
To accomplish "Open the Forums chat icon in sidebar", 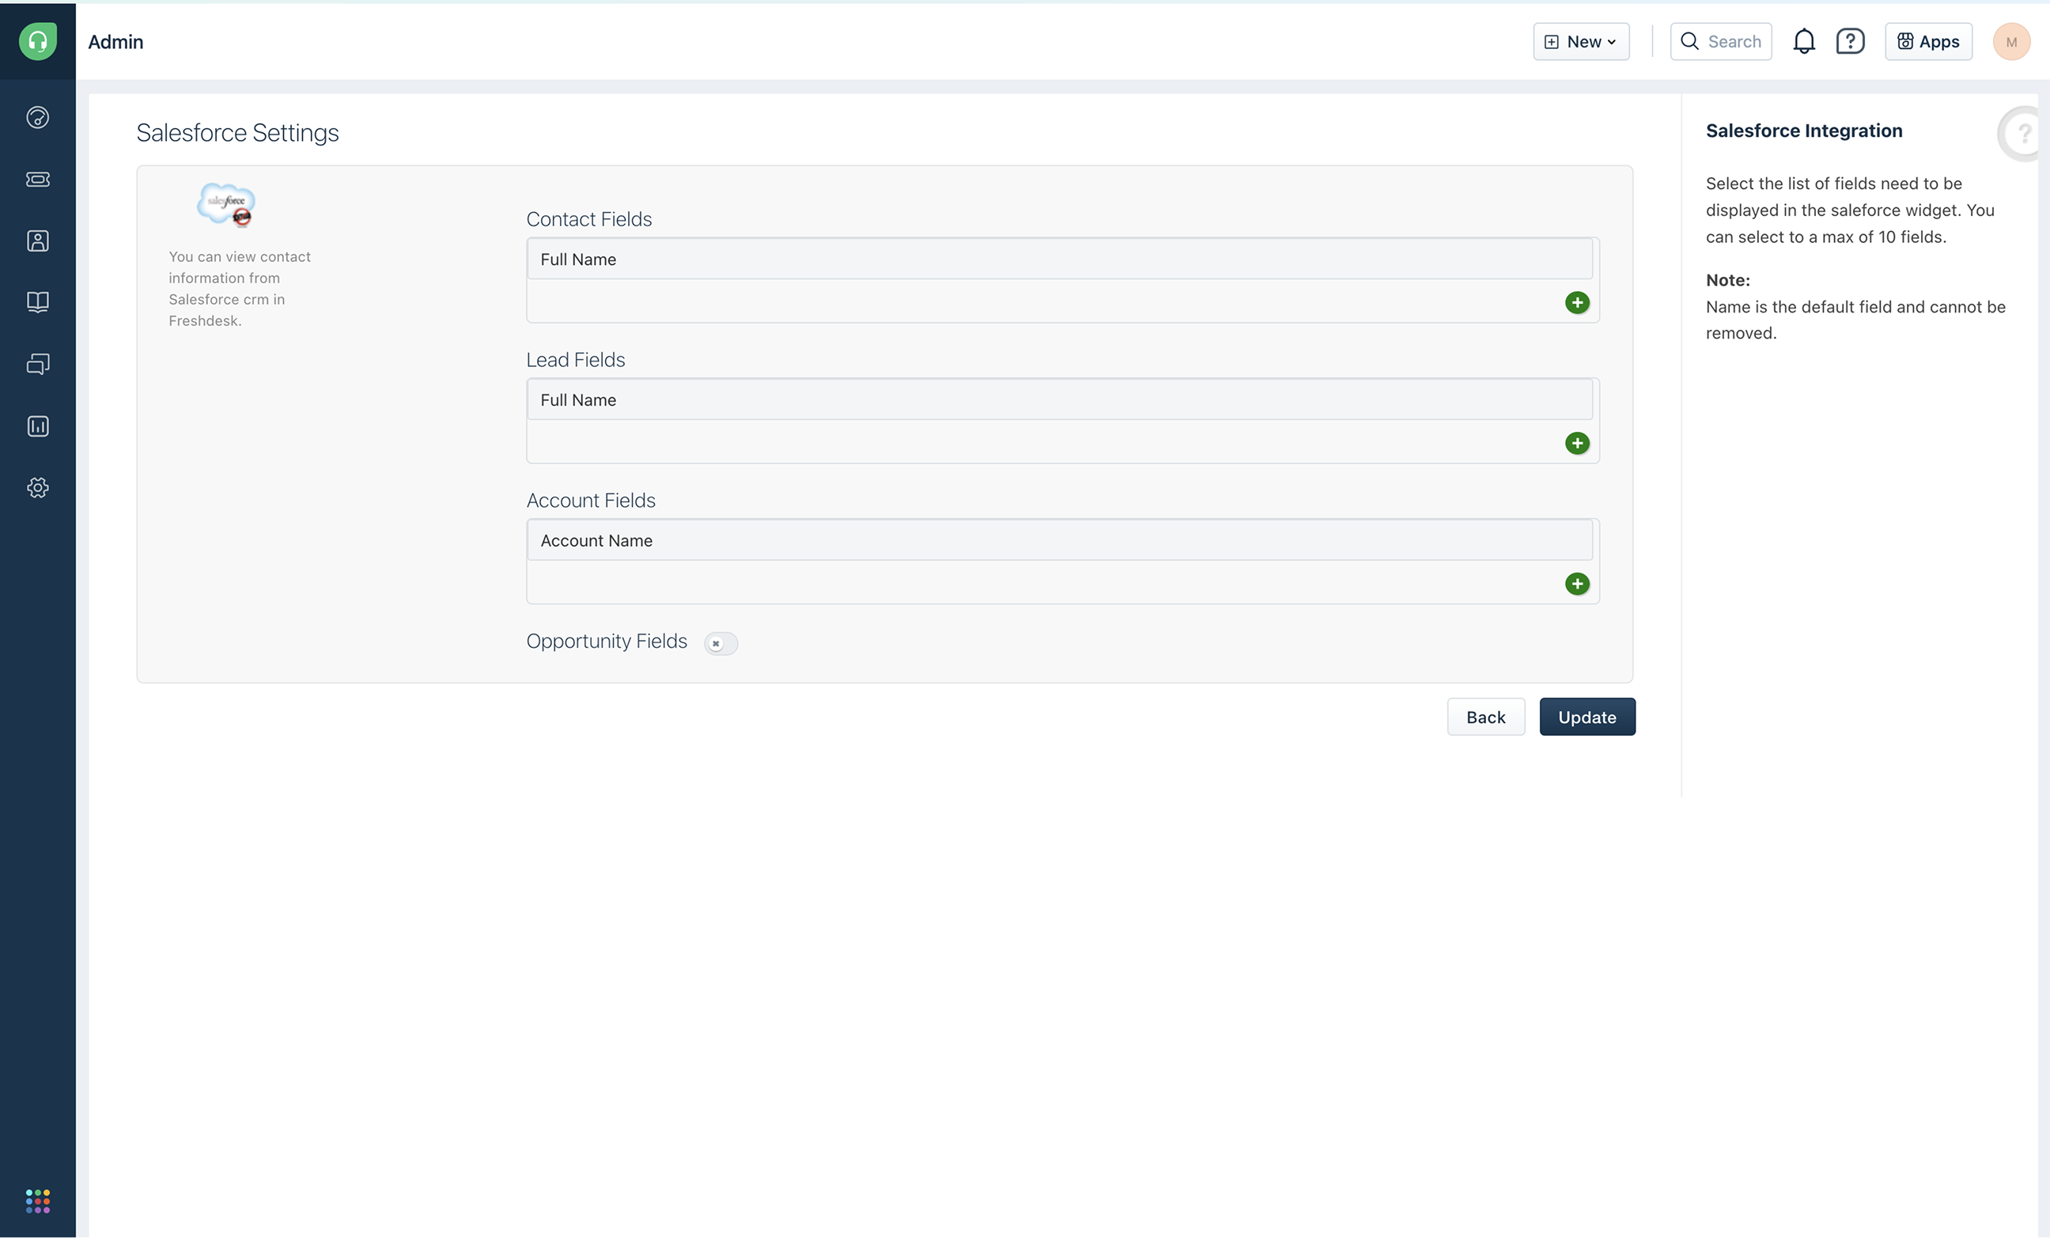I will pos(37,364).
